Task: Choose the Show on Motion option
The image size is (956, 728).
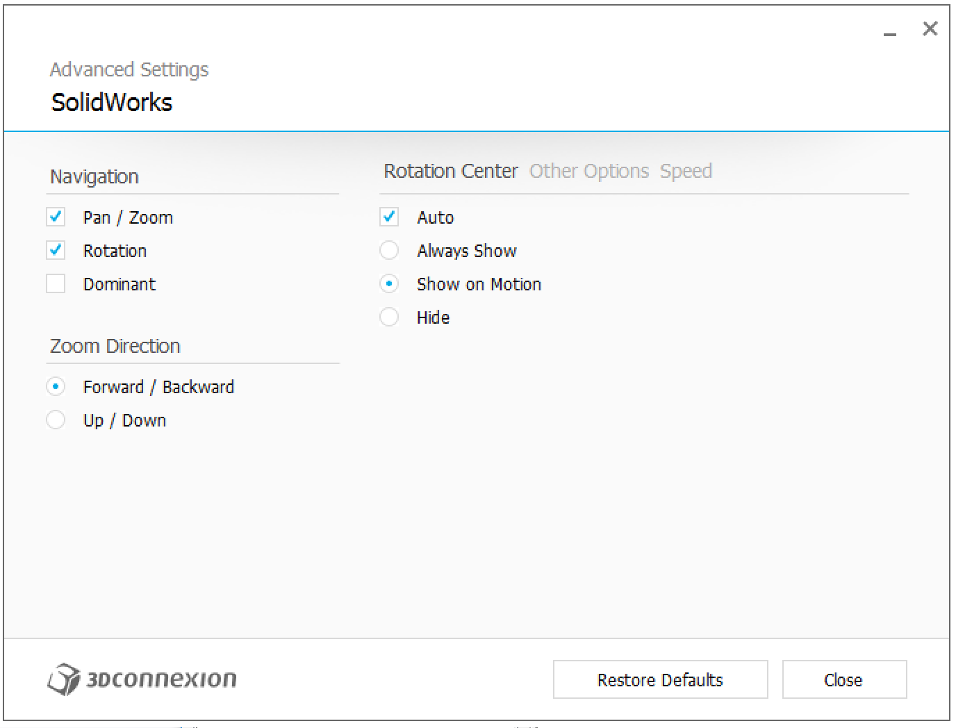Action: [389, 284]
